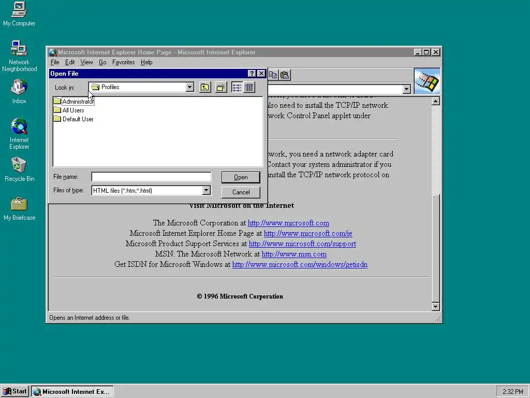Open the microsoft.com/windows/getisdn link
The height and width of the screenshot is (398, 530).
click(300, 265)
